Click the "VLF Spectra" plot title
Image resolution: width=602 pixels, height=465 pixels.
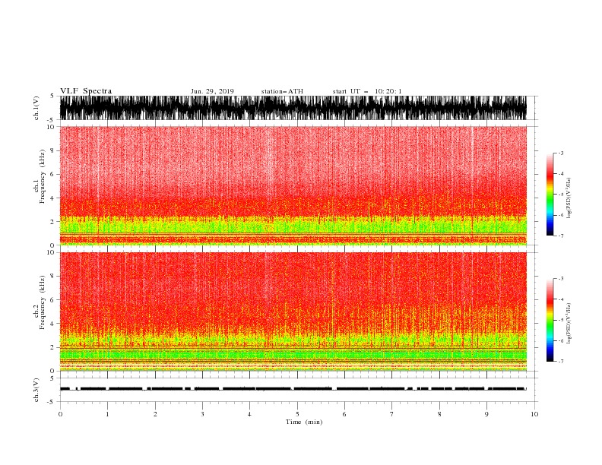(x=86, y=91)
